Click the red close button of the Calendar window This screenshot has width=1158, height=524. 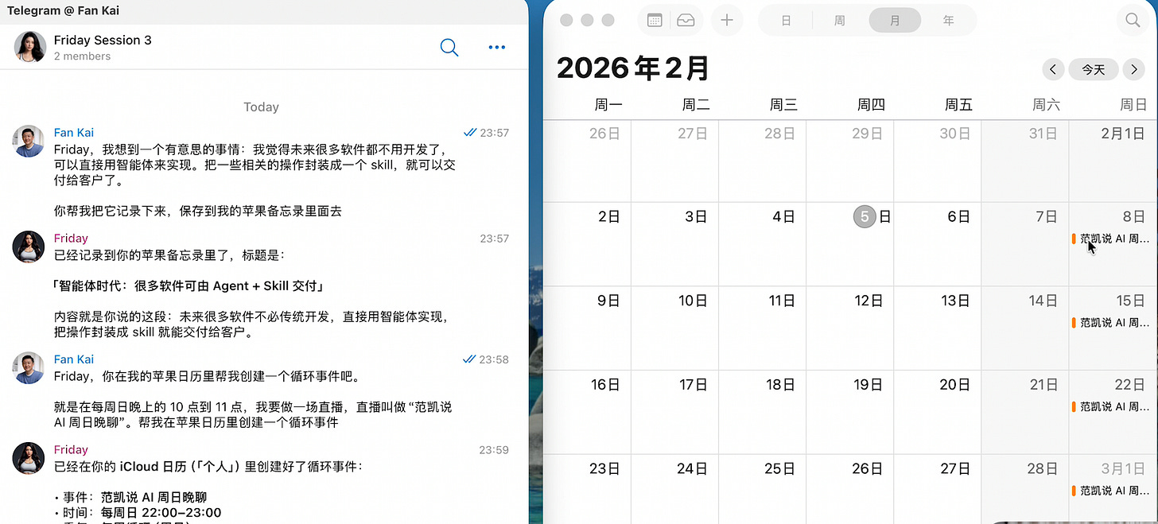click(566, 21)
